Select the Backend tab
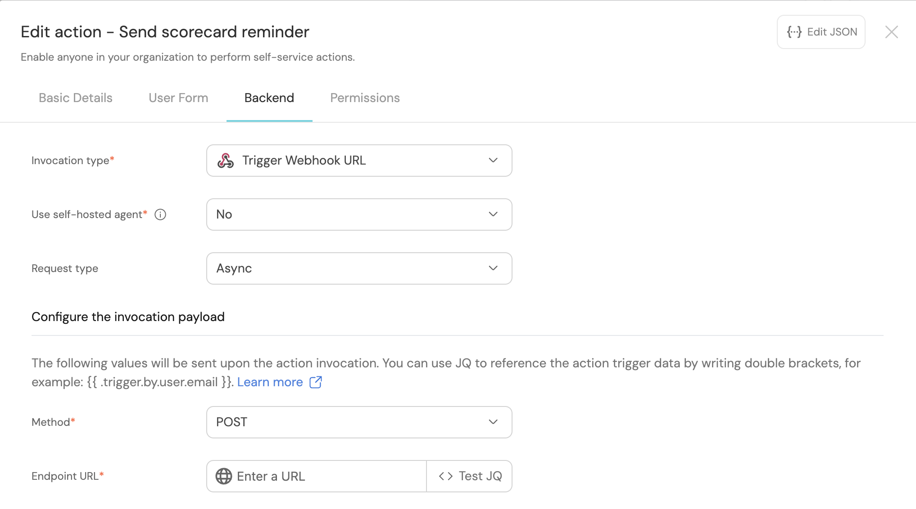916x509 pixels. tap(269, 98)
